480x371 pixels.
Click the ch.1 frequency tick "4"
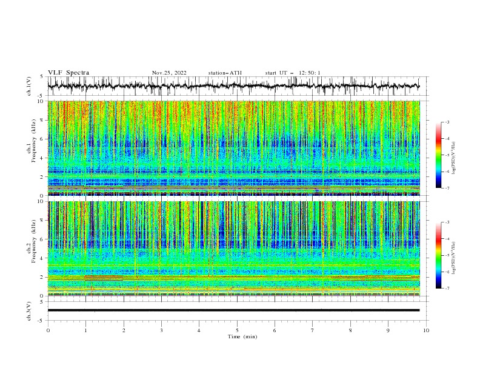pyautogui.click(x=42, y=158)
